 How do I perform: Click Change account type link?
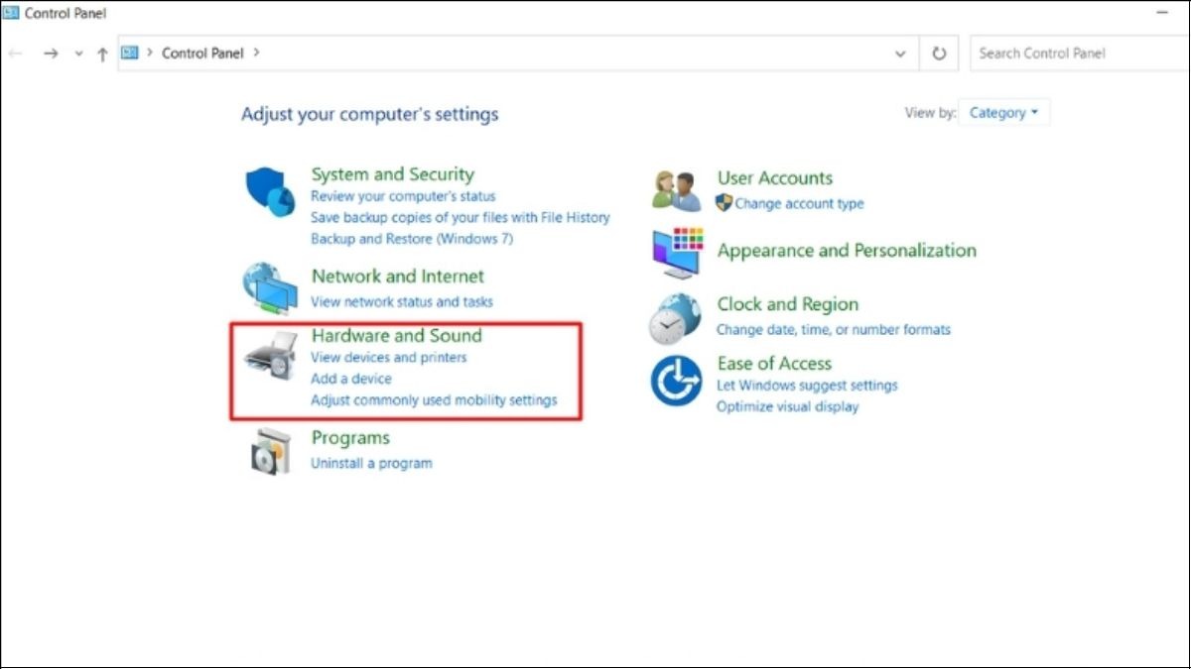[x=799, y=203]
